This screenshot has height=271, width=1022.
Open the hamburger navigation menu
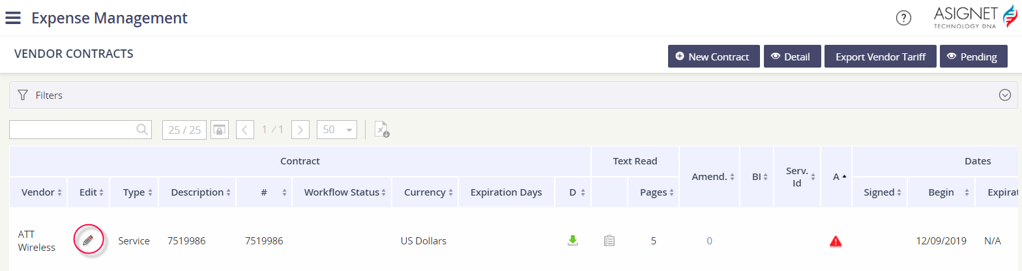(x=13, y=18)
